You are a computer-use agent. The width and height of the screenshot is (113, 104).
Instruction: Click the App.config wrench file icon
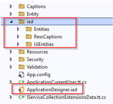(x=21, y=75)
